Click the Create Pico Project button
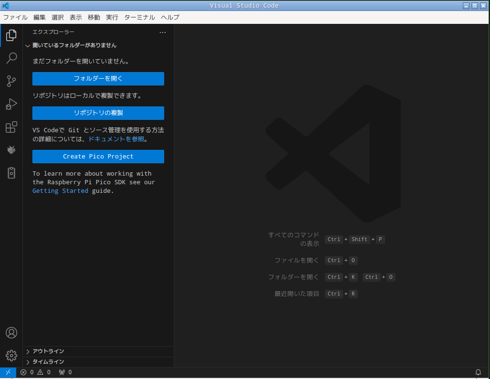Screen dimensions: 490x379 point(98,157)
